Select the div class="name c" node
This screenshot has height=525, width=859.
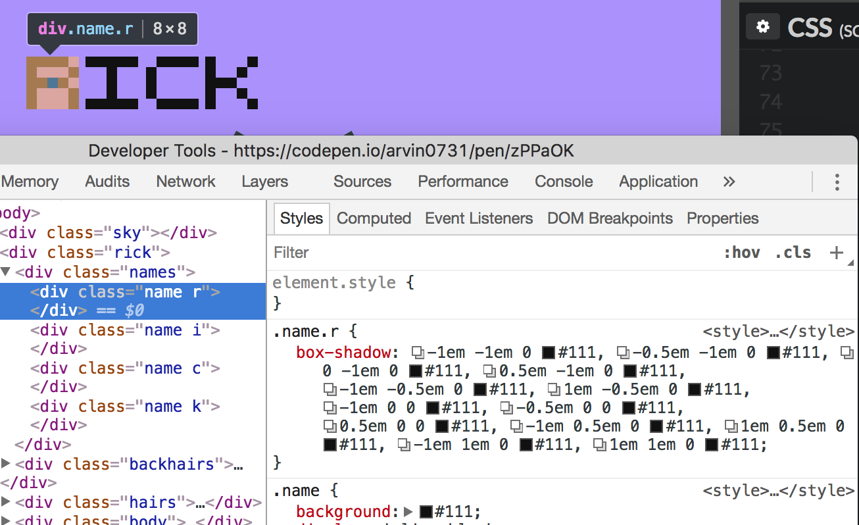[125, 377]
